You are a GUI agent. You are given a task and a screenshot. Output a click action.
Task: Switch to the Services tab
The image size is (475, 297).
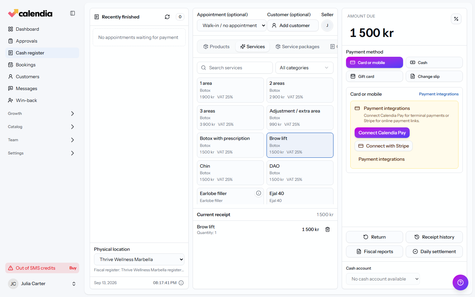point(253,47)
